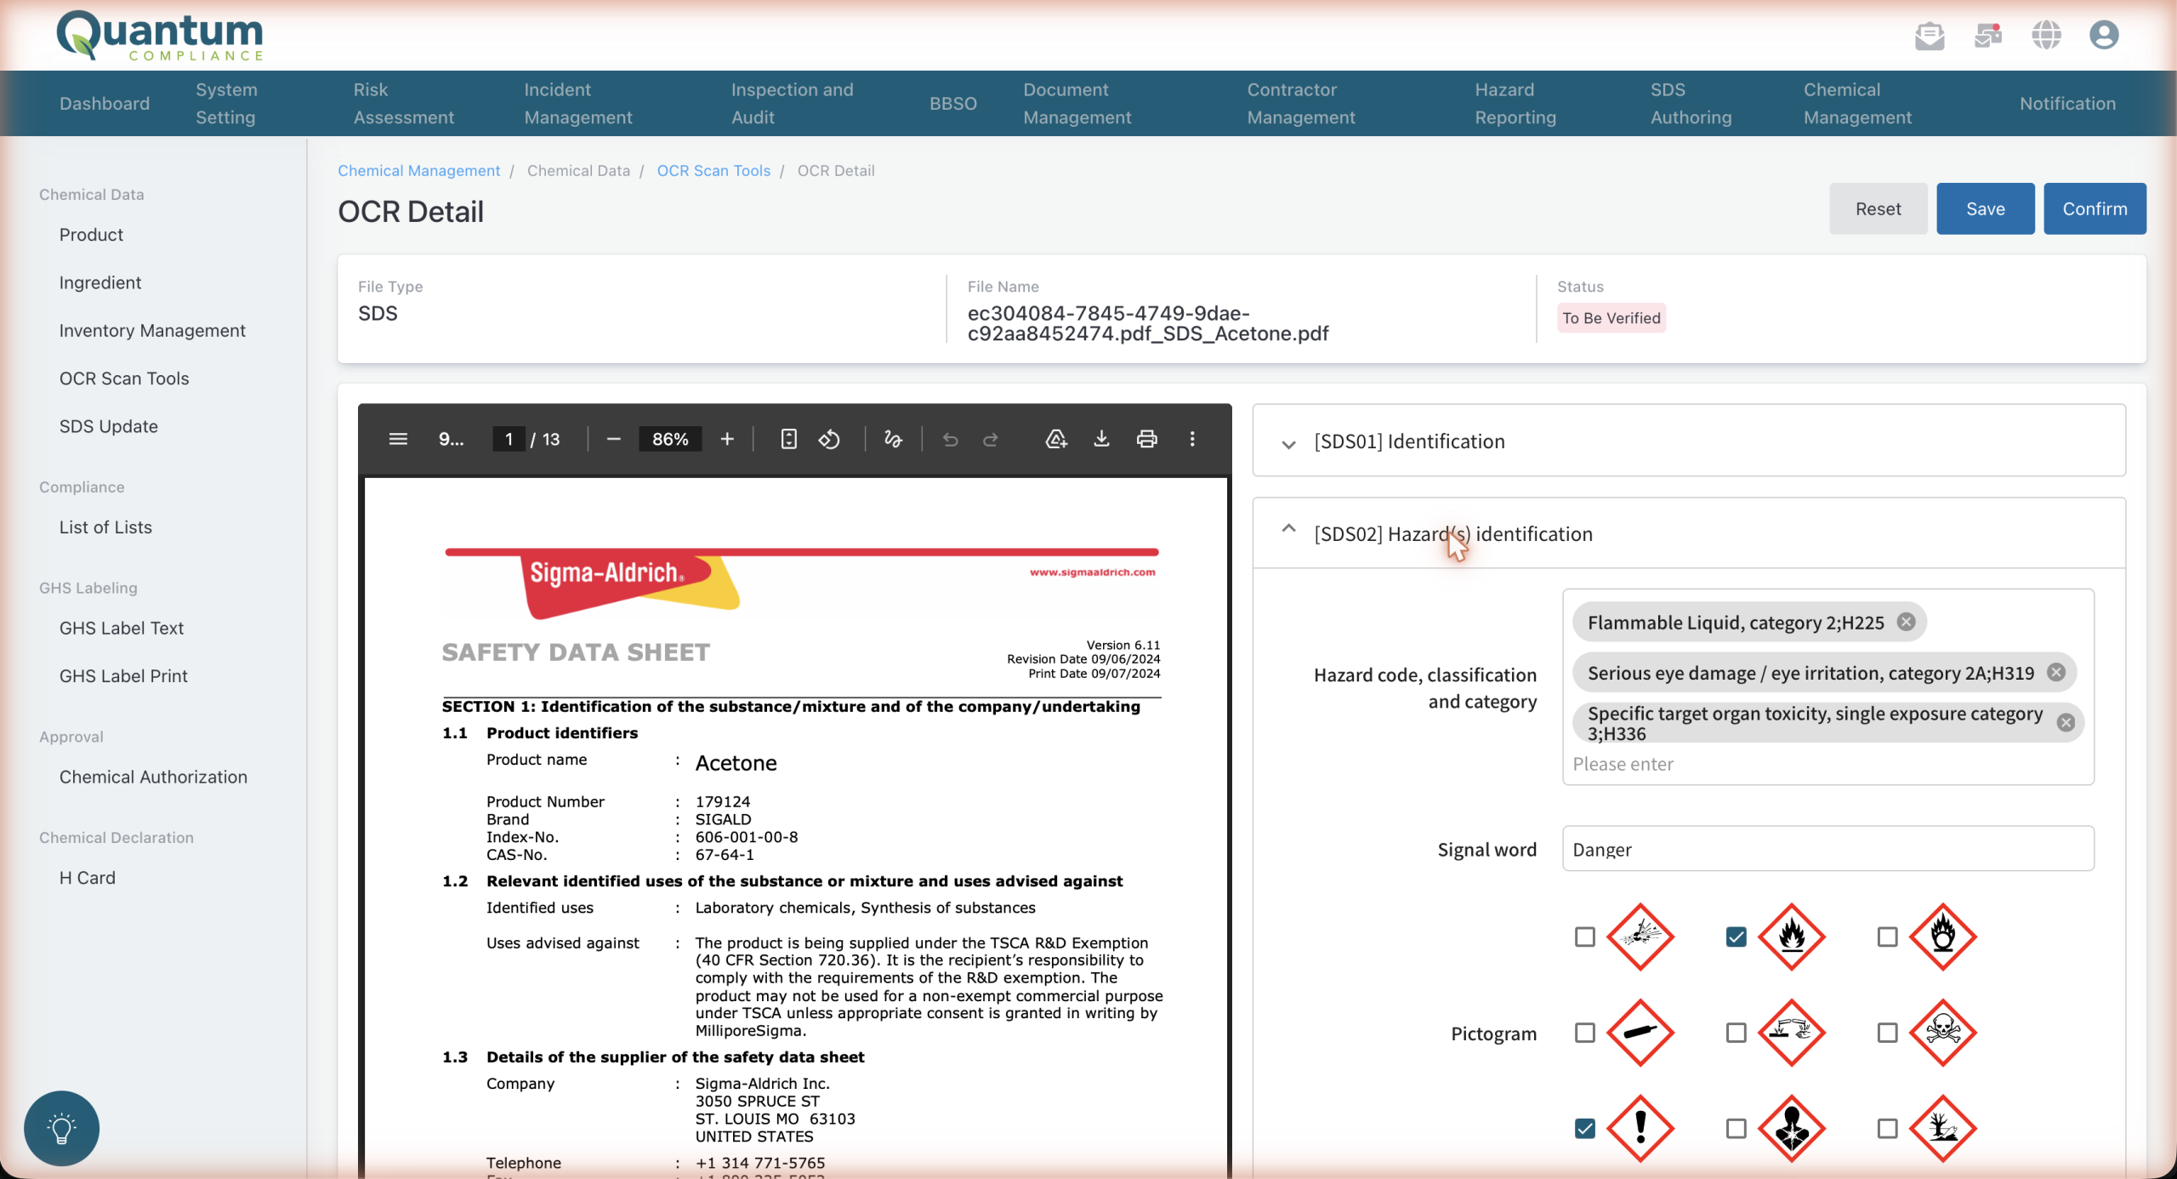Open the BBSO menu
The width and height of the screenshot is (2177, 1179).
point(952,103)
